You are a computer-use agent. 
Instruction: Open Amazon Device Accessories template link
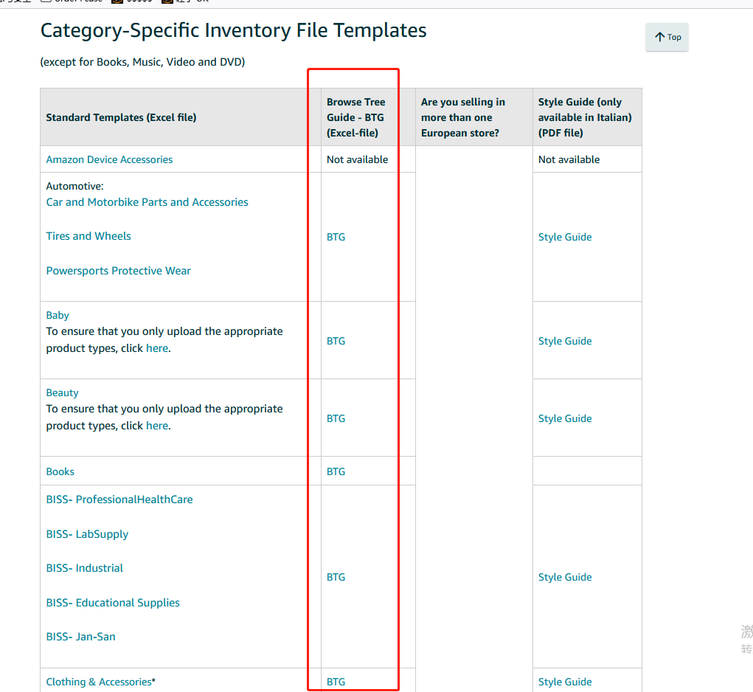(109, 159)
